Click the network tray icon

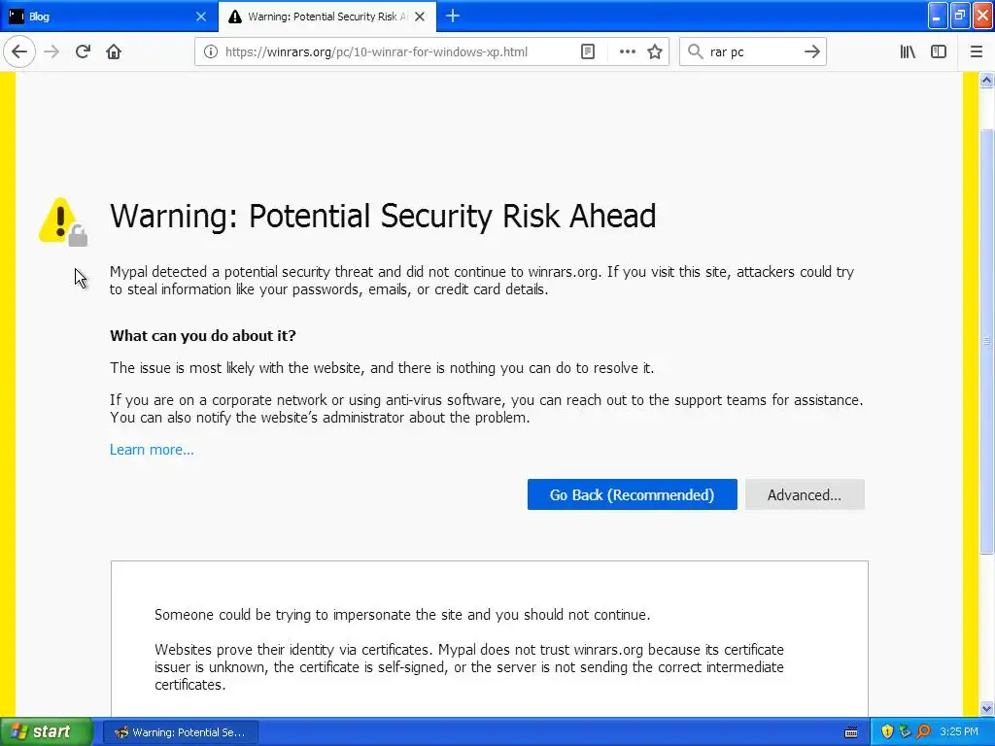(905, 732)
